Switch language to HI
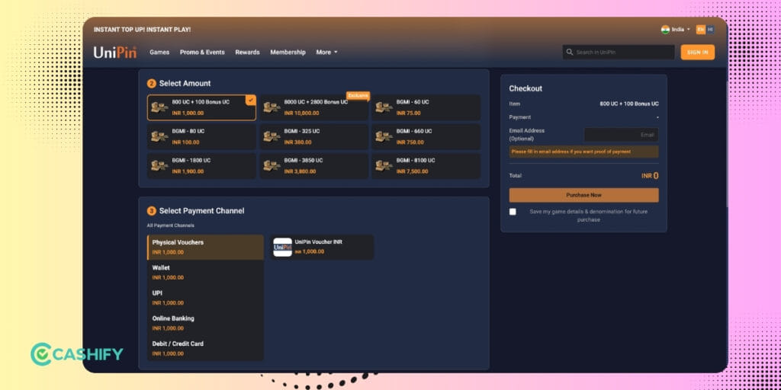 click(710, 30)
